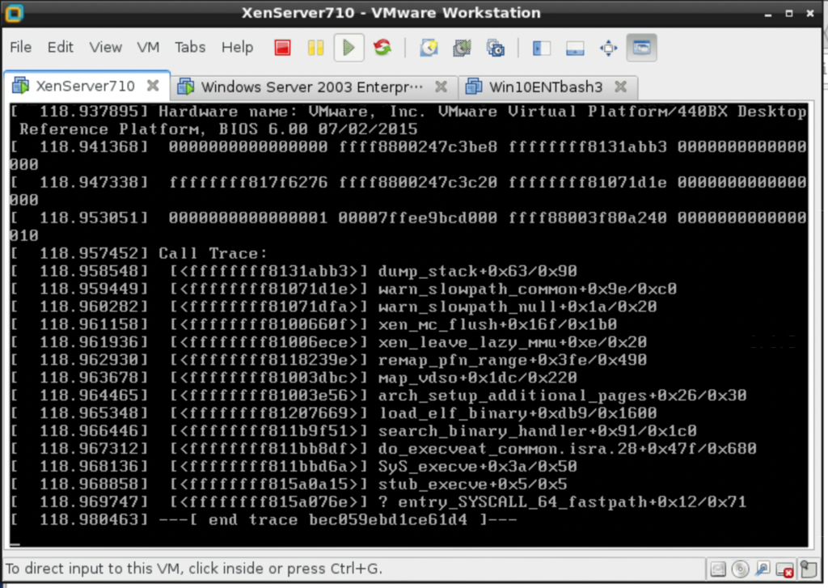This screenshot has width=828, height=588.
Task: Click the CD/DVD drive status icon
Action: pos(741,569)
